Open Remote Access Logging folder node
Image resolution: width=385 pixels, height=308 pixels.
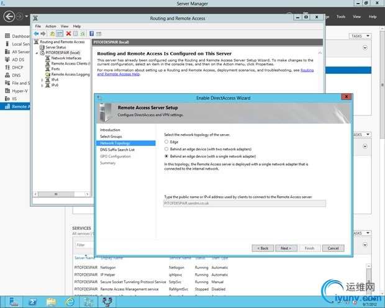tap(70, 74)
